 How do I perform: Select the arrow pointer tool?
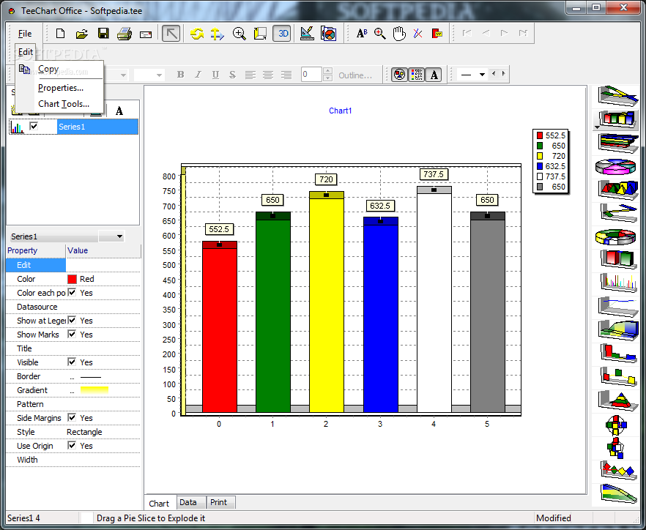click(x=171, y=34)
